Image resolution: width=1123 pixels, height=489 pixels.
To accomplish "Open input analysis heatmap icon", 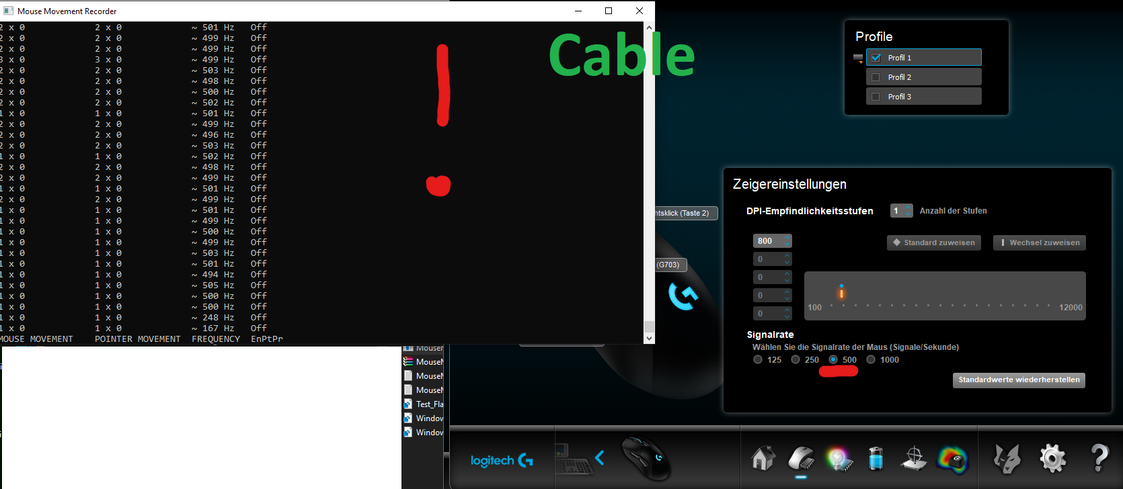I will [952, 459].
